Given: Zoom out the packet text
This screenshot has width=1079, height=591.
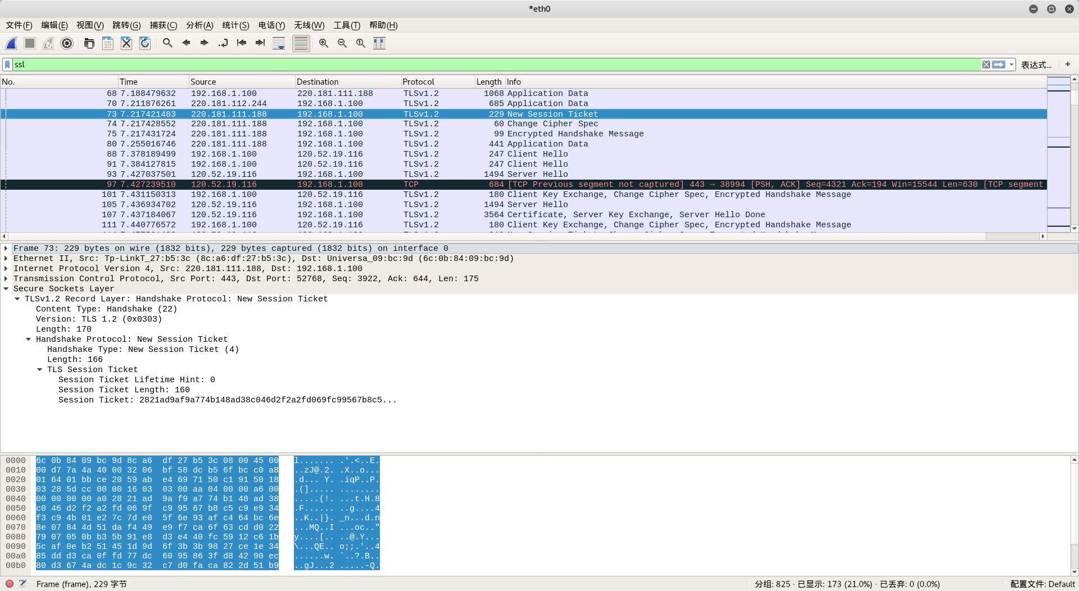Looking at the screenshot, I should pyautogui.click(x=342, y=43).
